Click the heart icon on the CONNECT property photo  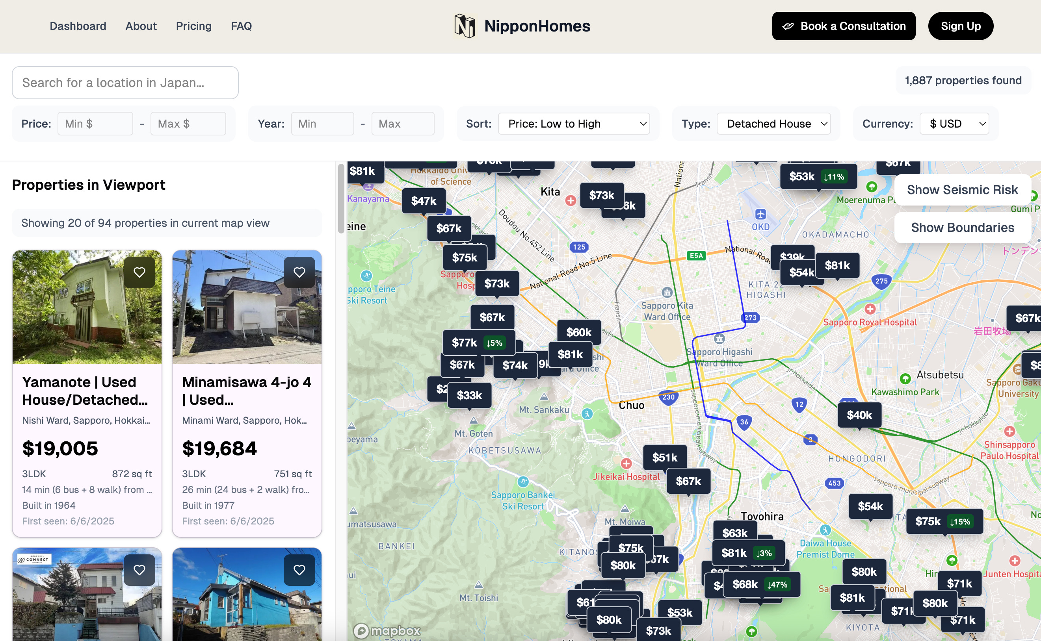[x=139, y=570]
